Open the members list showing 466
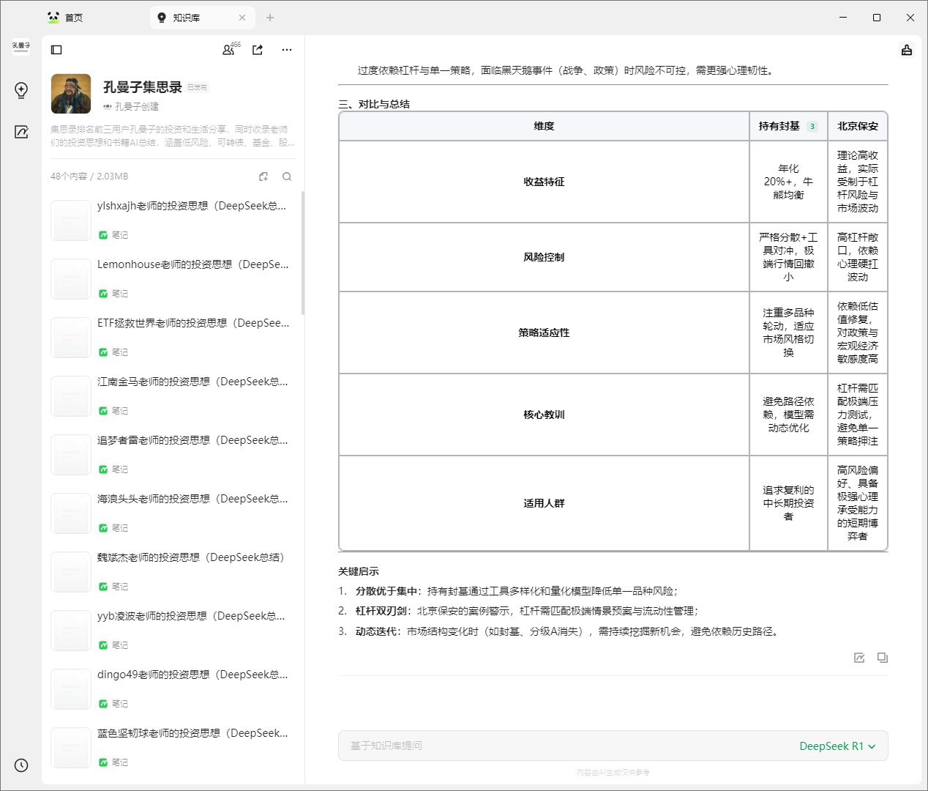Screen dimensions: 928x791 (229, 50)
